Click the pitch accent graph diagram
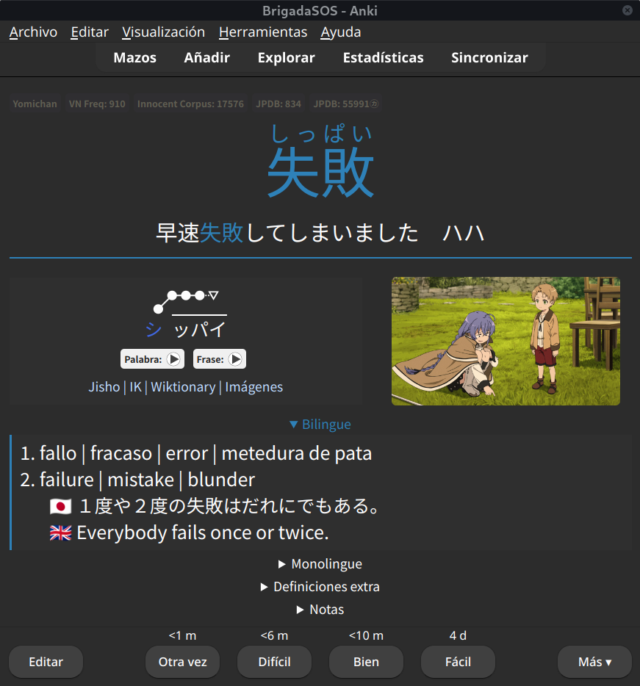Image resolution: width=640 pixels, height=686 pixels. (x=186, y=301)
